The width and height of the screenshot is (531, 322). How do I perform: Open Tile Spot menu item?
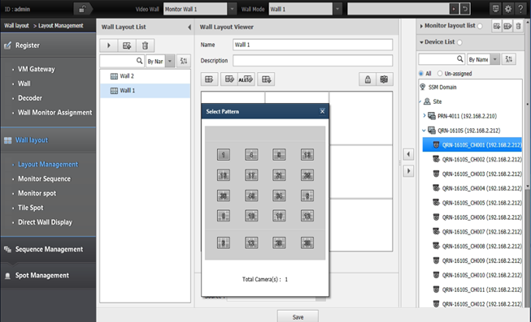30,208
